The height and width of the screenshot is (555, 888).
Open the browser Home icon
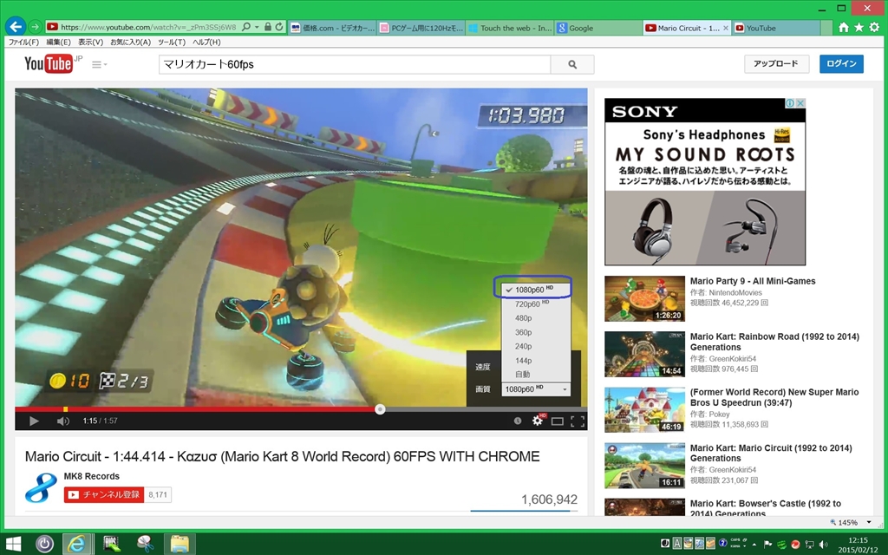(x=843, y=27)
